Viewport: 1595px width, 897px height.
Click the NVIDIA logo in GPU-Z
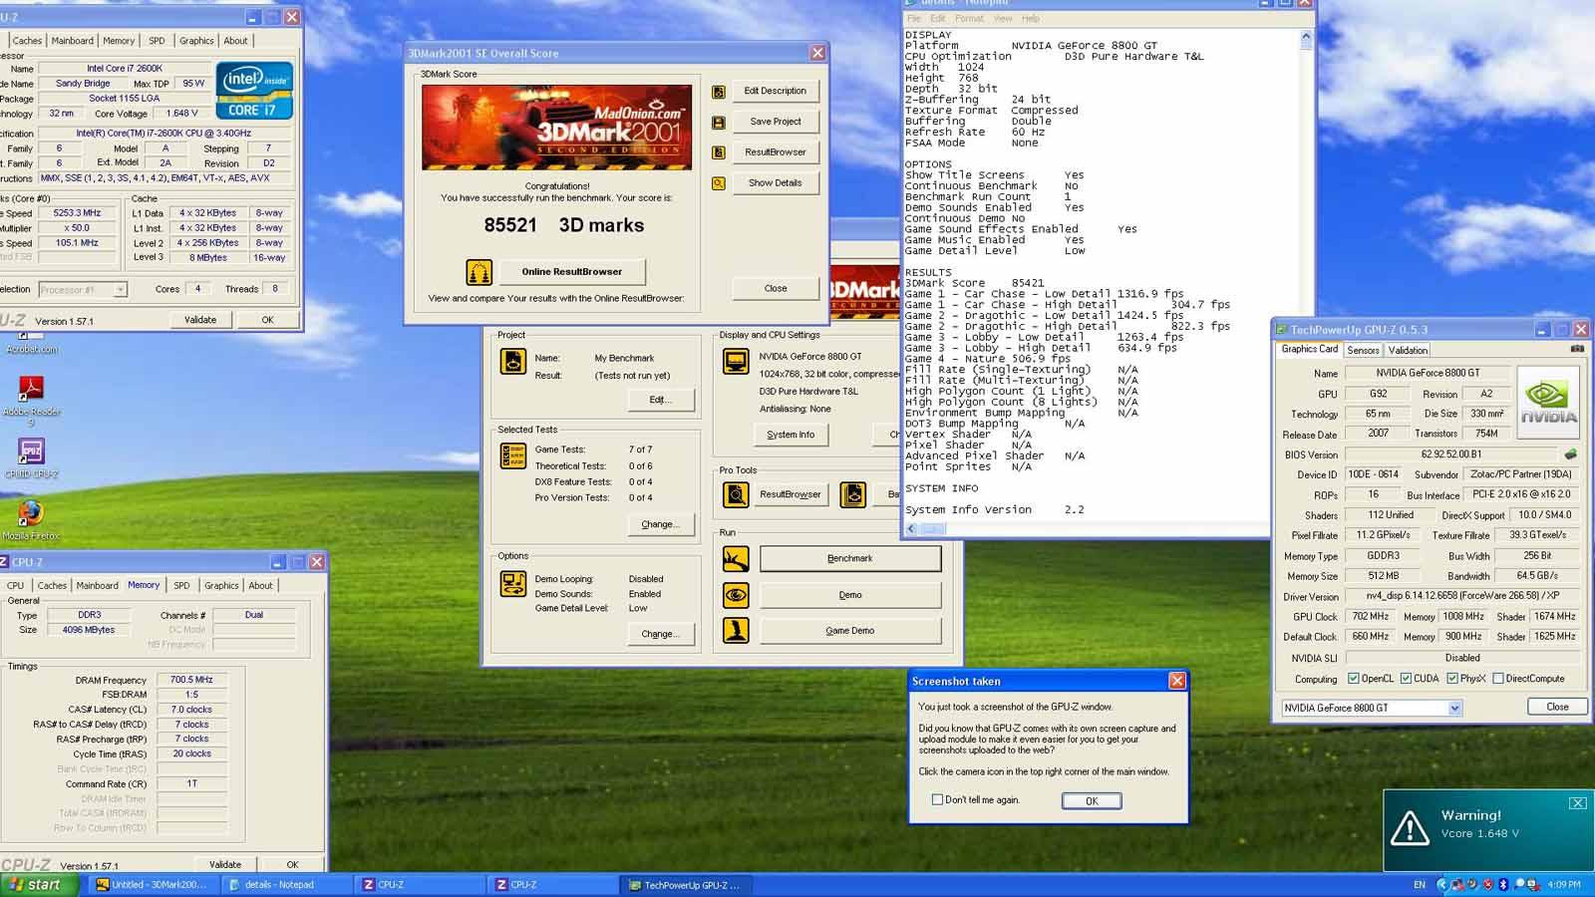pyautogui.click(x=1548, y=401)
